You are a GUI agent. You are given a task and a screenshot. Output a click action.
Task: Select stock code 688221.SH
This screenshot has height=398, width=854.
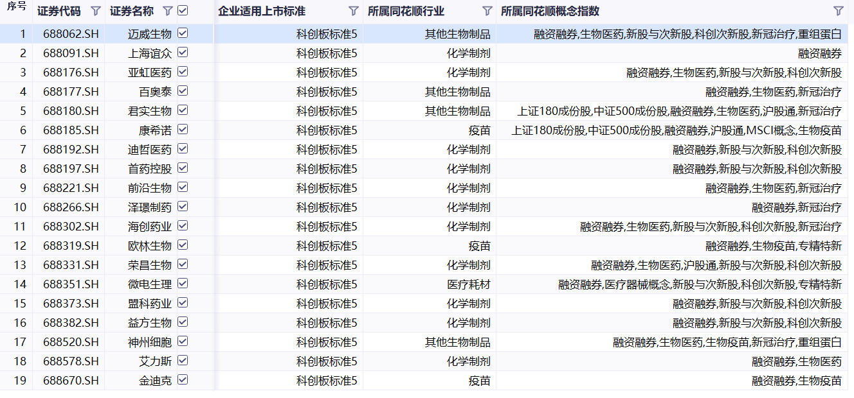pyautogui.click(x=71, y=188)
